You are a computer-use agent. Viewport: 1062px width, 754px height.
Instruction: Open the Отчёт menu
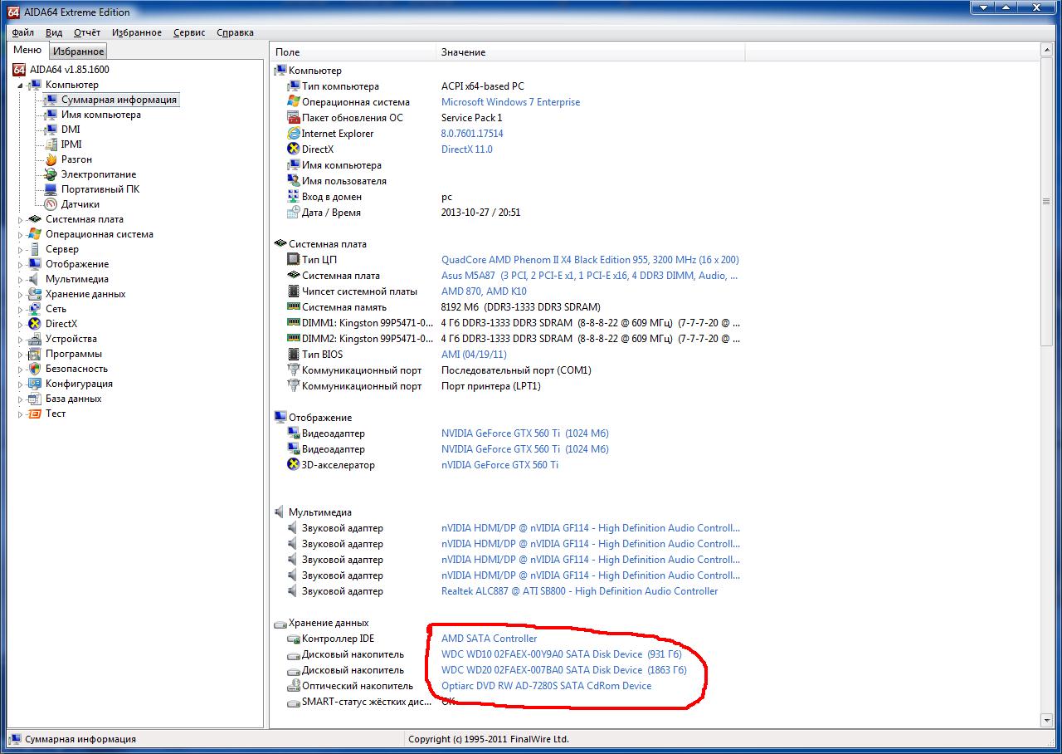[x=87, y=32]
